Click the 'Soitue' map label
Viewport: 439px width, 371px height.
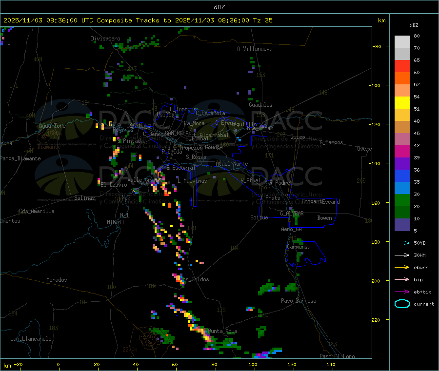(259, 217)
